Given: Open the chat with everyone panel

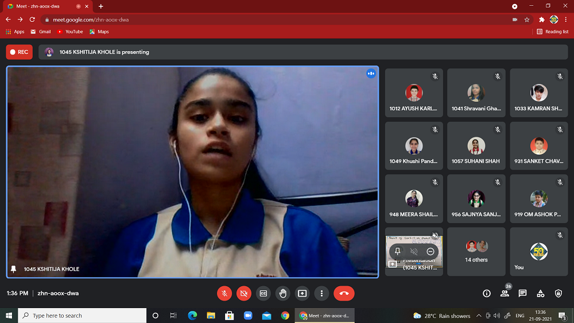Looking at the screenshot, I should [x=522, y=293].
